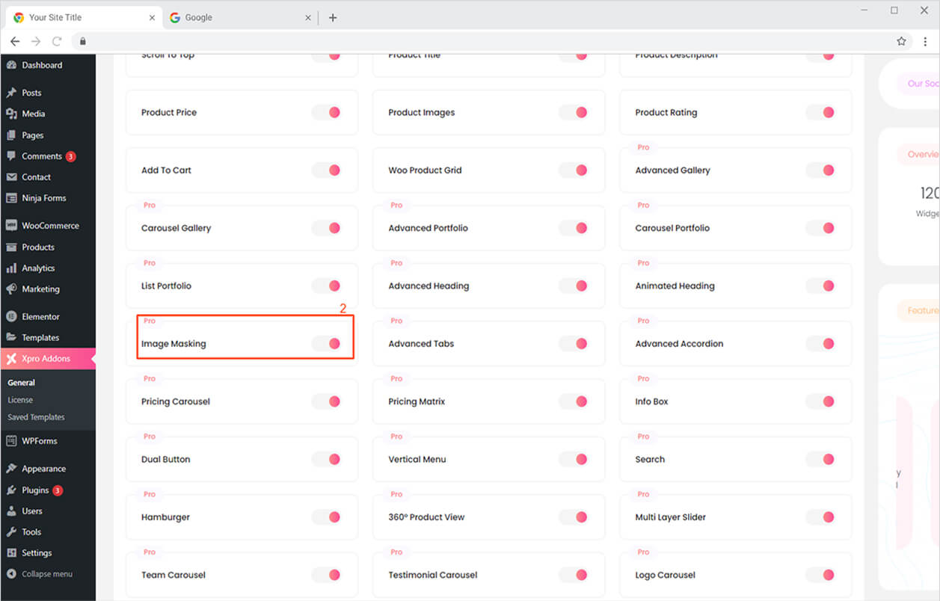
Task: Turn off the Search widget
Action: tap(820, 459)
